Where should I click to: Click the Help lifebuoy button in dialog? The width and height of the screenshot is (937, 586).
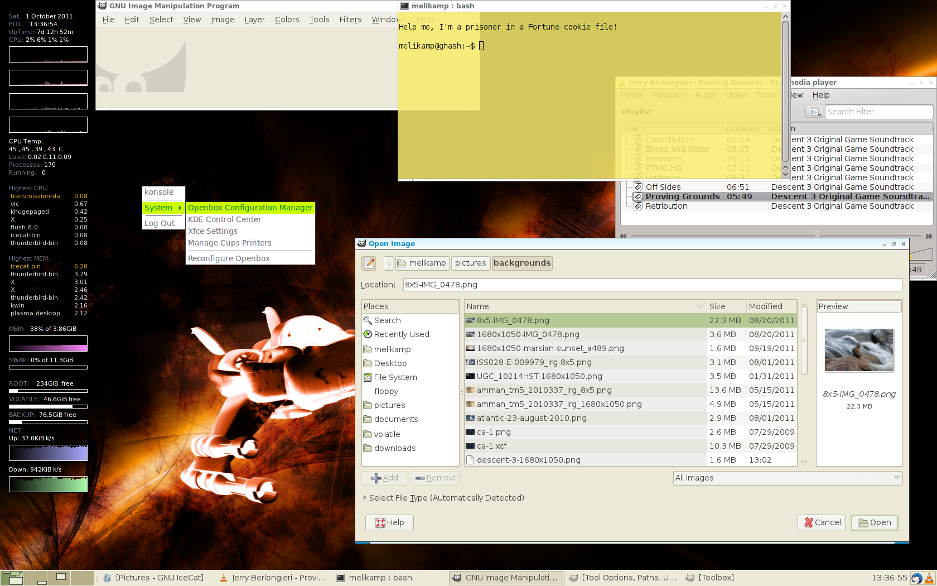tap(389, 523)
